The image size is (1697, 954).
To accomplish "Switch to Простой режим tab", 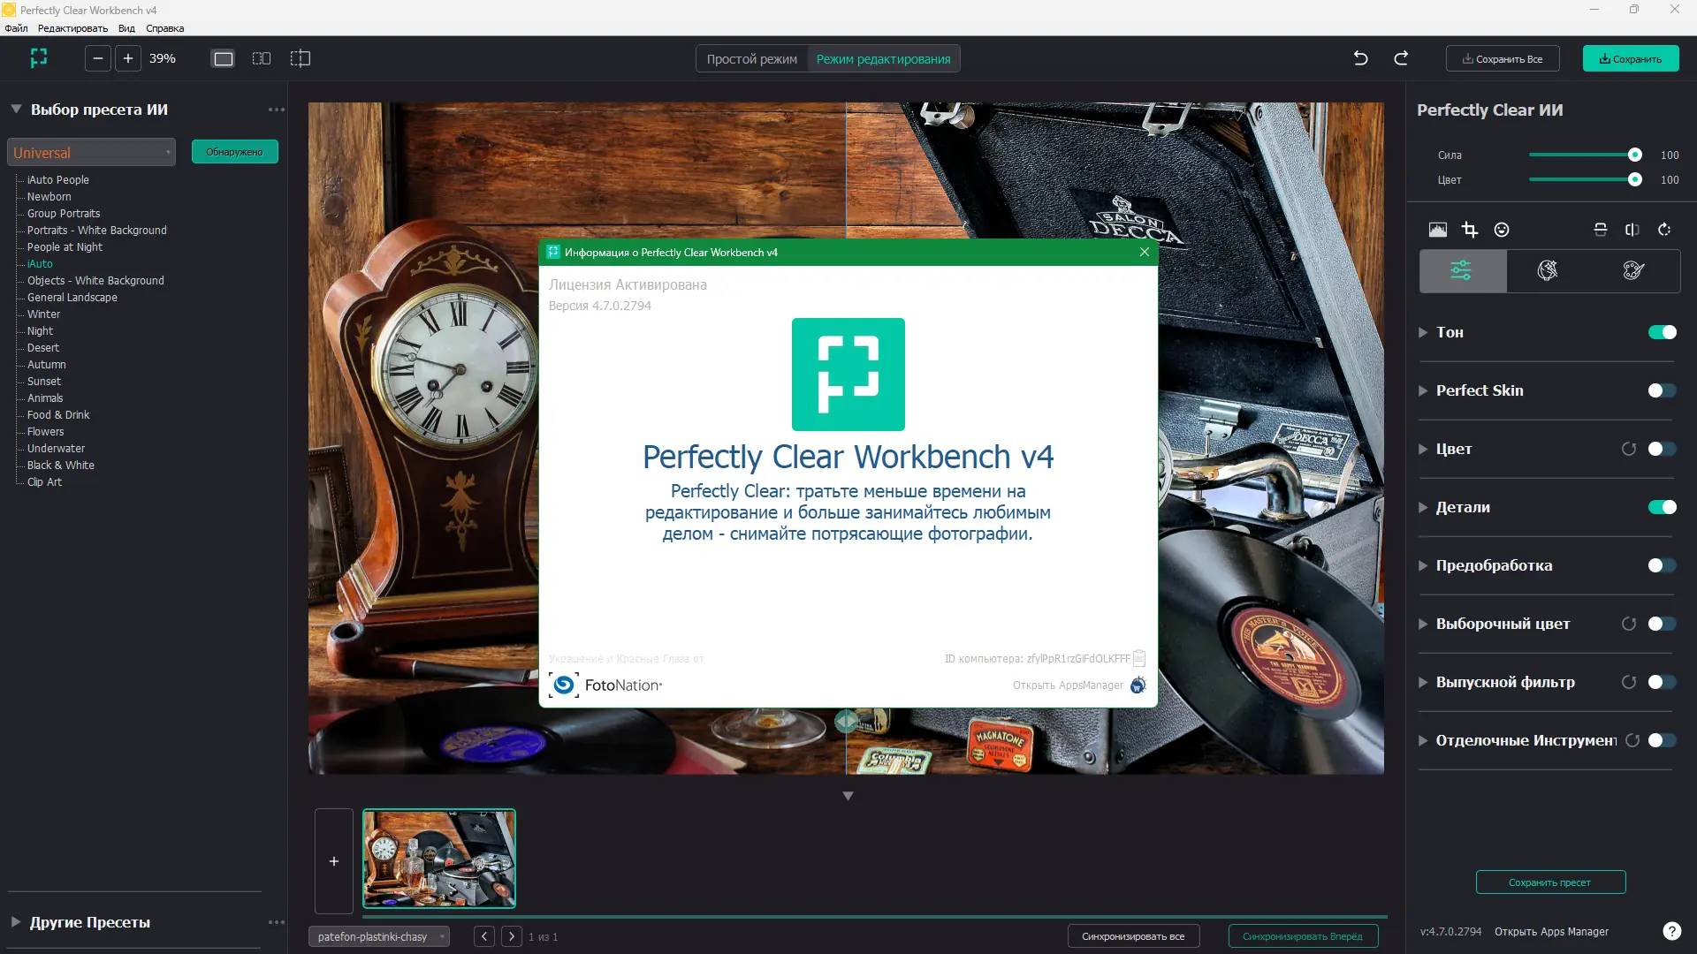I will 751,59.
